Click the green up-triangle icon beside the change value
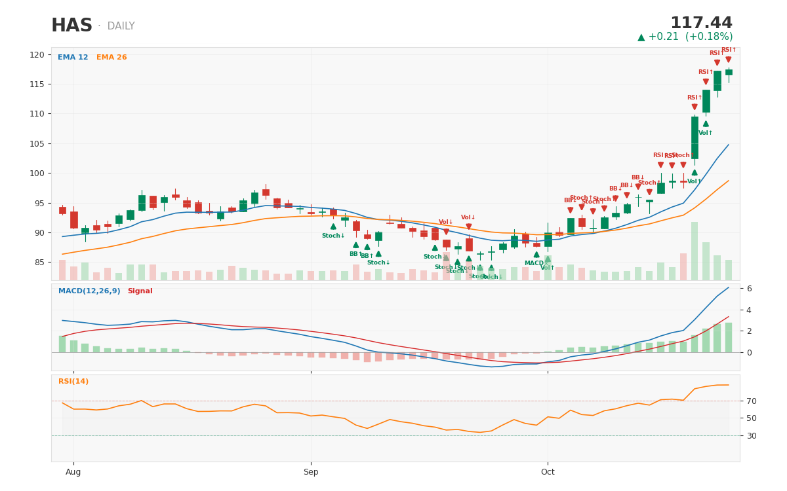Image resolution: width=787 pixels, height=491 pixels. click(641, 37)
